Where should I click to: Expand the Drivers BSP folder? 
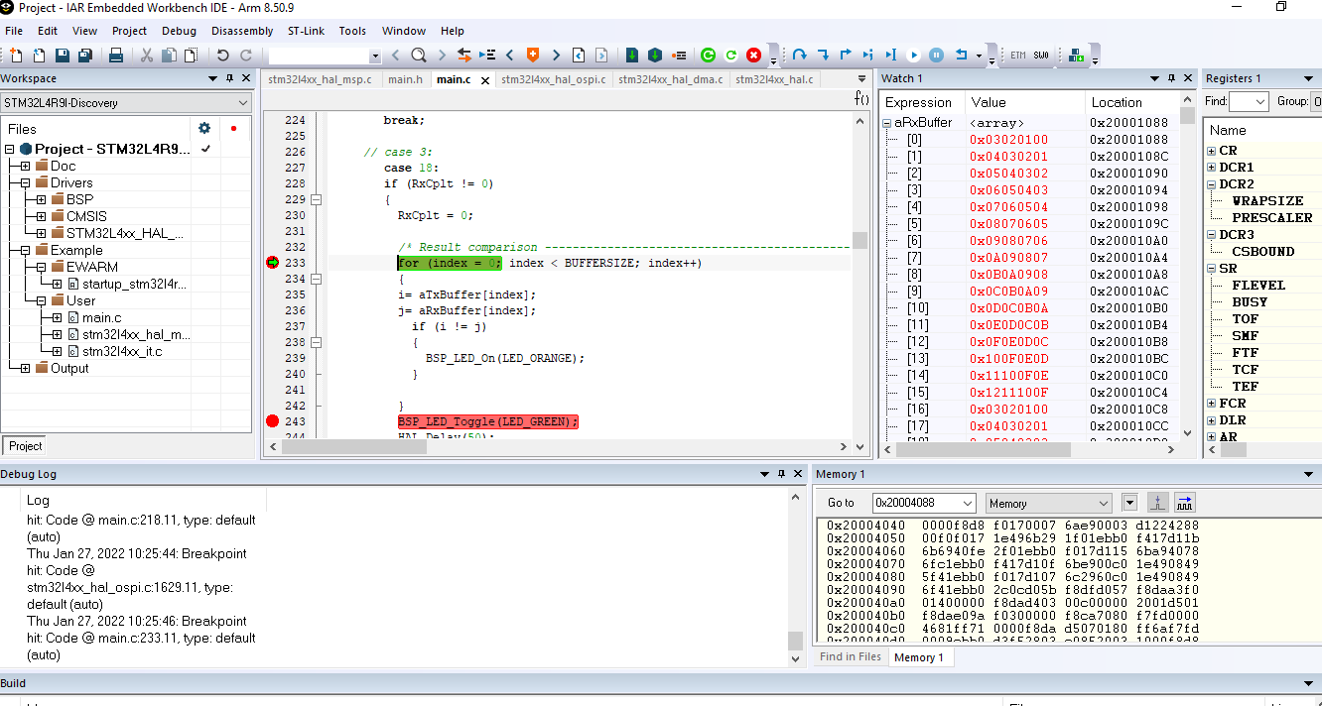pyautogui.click(x=41, y=199)
